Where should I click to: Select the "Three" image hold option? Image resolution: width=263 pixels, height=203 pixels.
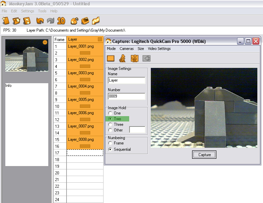click(110, 124)
